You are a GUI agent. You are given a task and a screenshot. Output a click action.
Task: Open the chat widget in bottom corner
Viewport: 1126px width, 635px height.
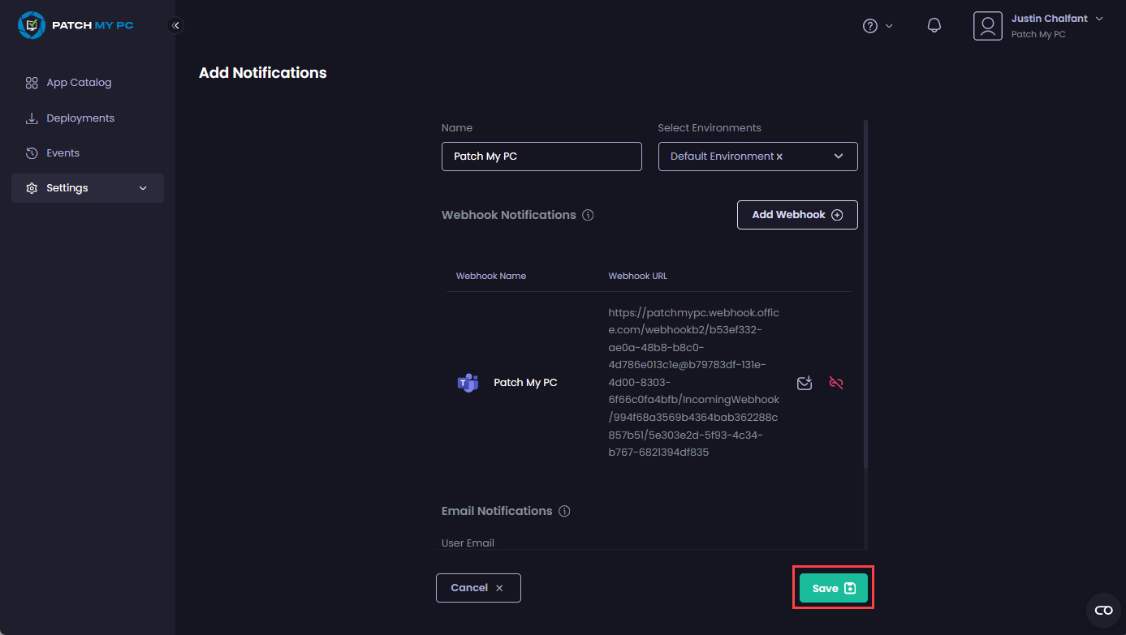[x=1103, y=610]
